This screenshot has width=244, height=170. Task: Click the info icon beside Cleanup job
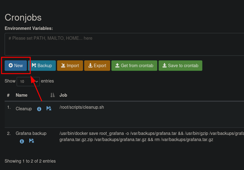click(x=39, y=109)
